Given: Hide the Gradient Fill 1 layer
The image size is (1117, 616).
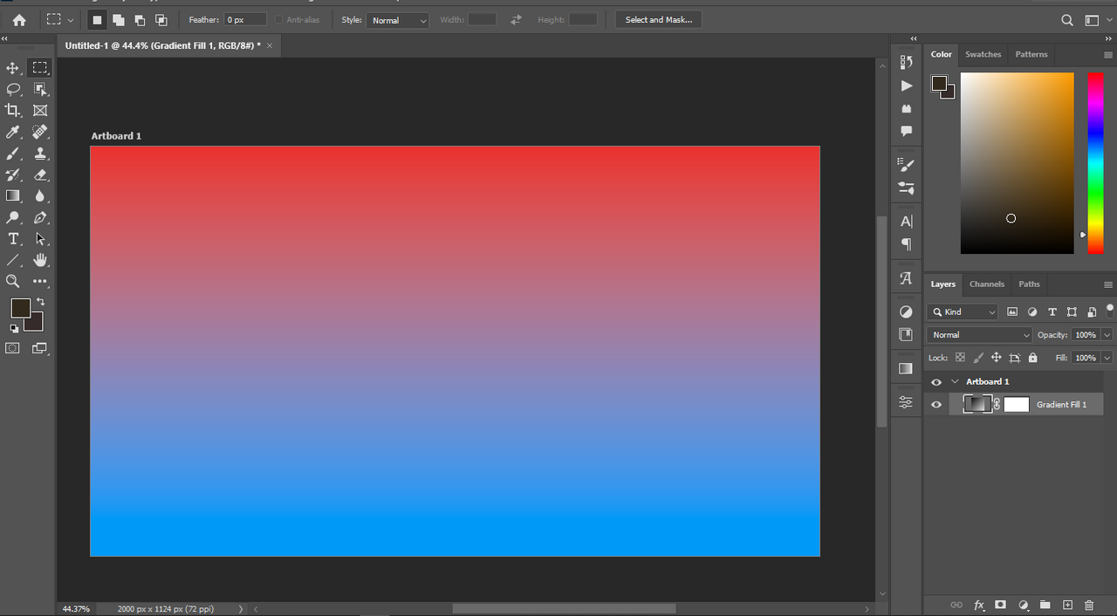Looking at the screenshot, I should (936, 405).
